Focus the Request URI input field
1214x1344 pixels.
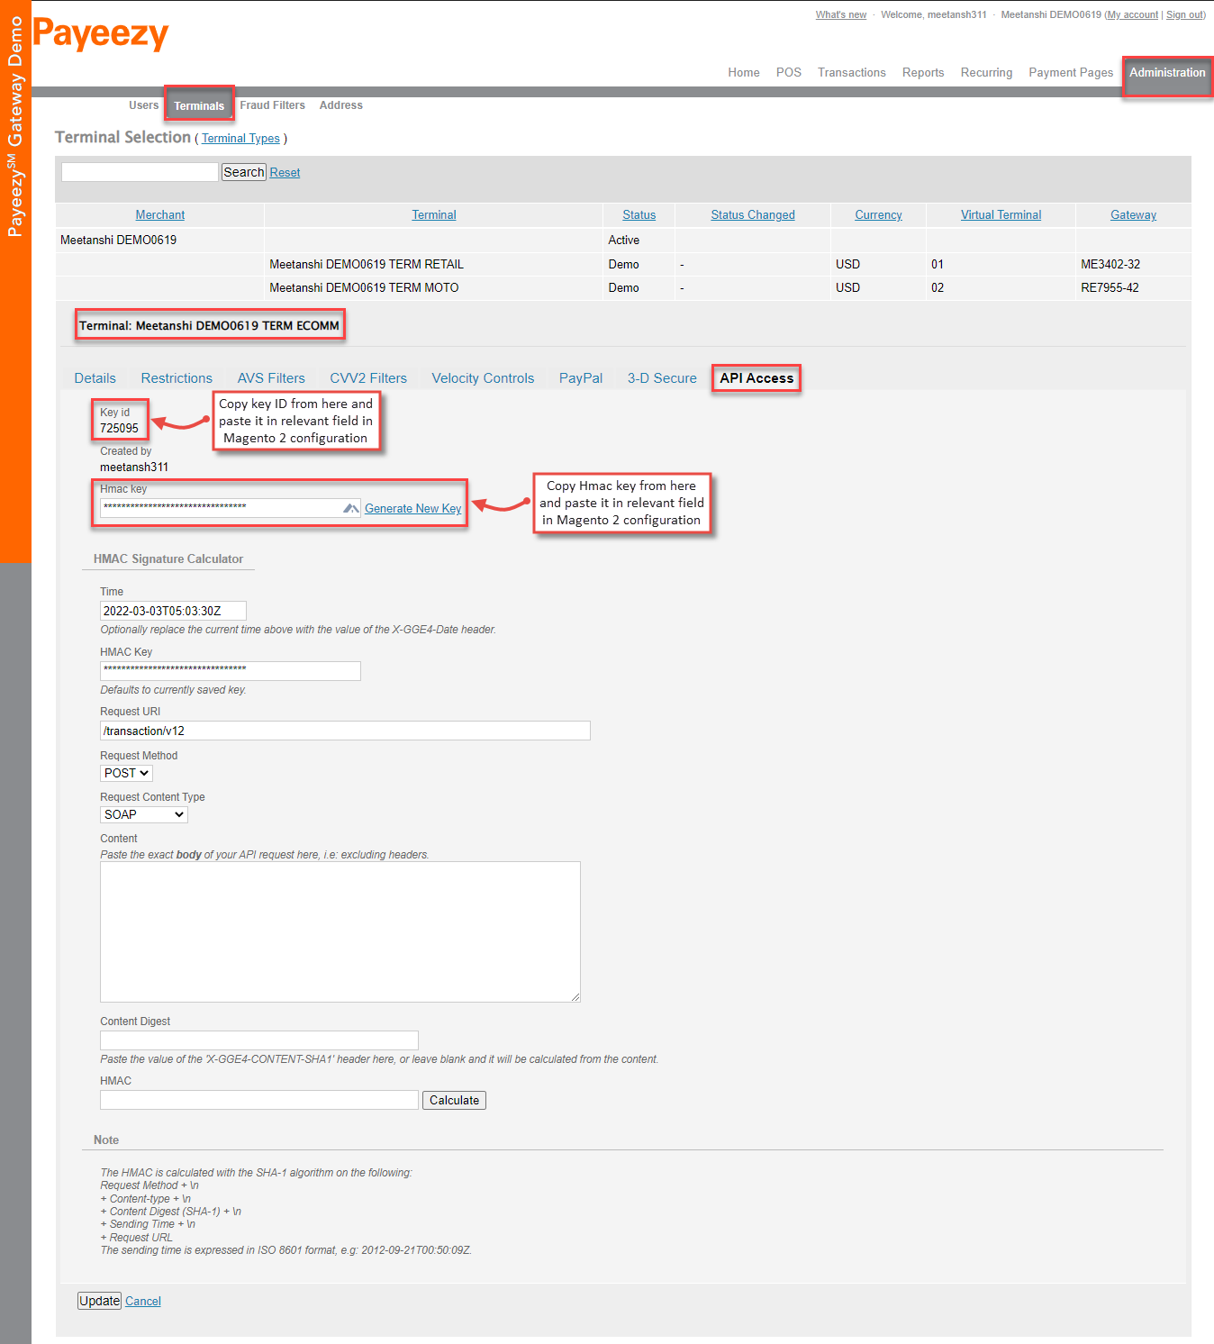345,731
